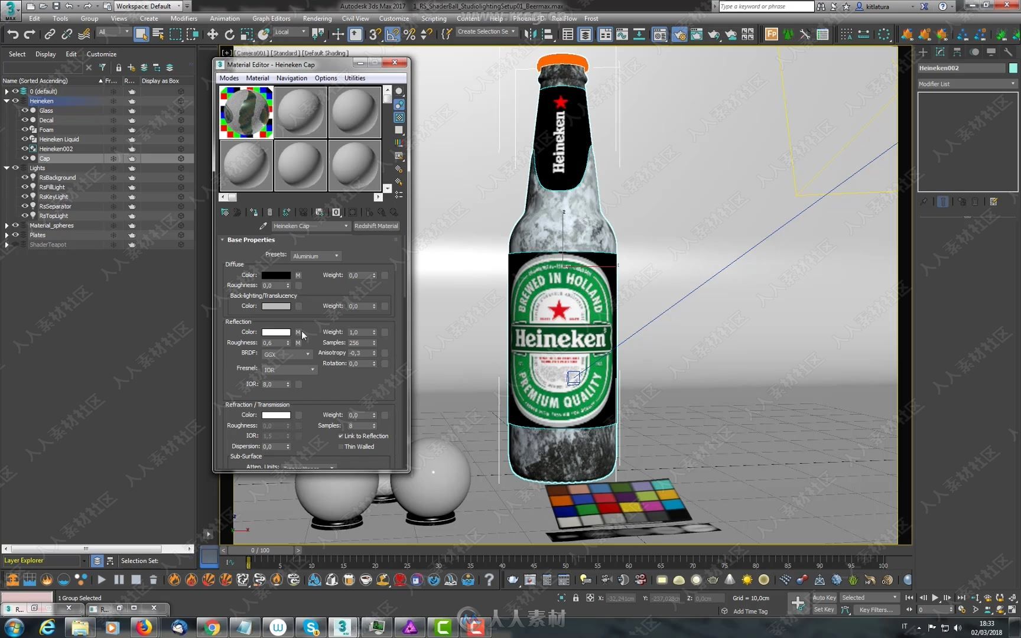Toggle the Percent Snap tool
Image resolution: width=1021 pixels, height=638 pixels.
pos(409,34)
